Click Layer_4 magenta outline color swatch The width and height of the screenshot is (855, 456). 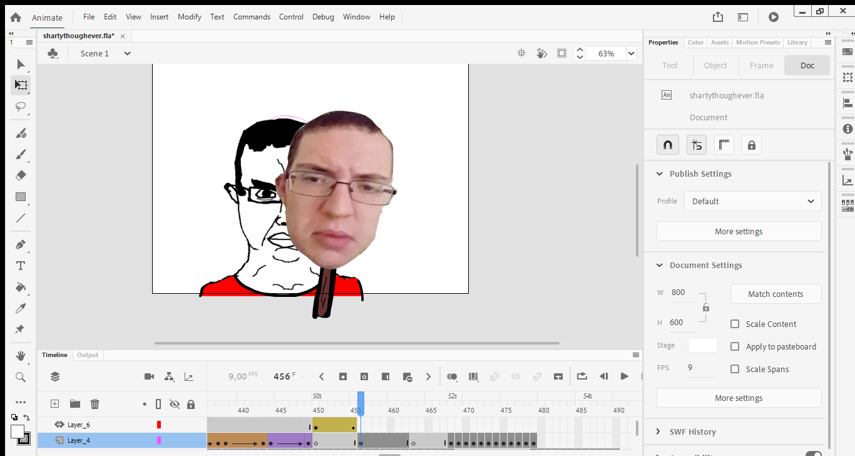159,440
